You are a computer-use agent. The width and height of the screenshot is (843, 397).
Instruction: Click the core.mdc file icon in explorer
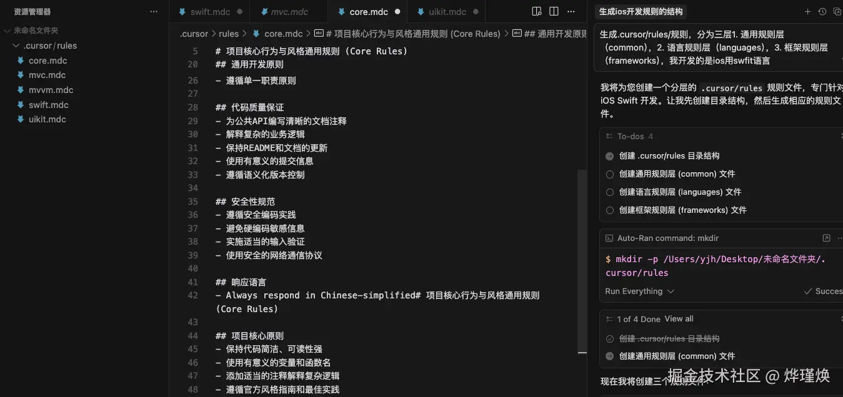tap(21, 61)
